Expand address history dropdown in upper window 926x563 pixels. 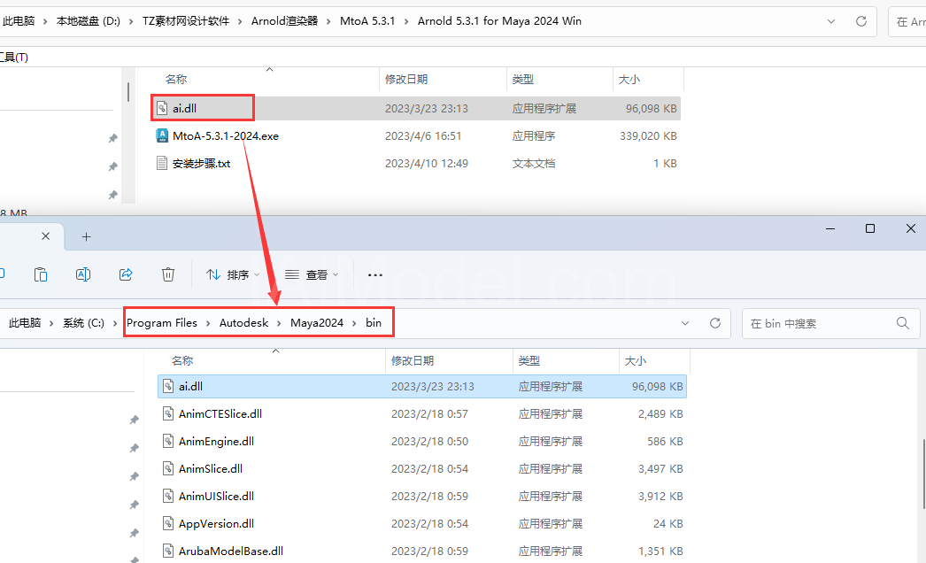831,21
